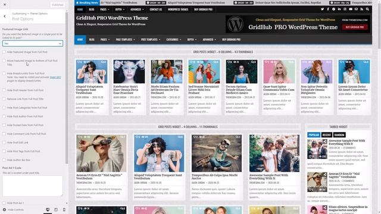Toggle Hide Author Bio Box checkbox
The width and height of the screenshot is (381, 214).
click(x=4, y=160)
